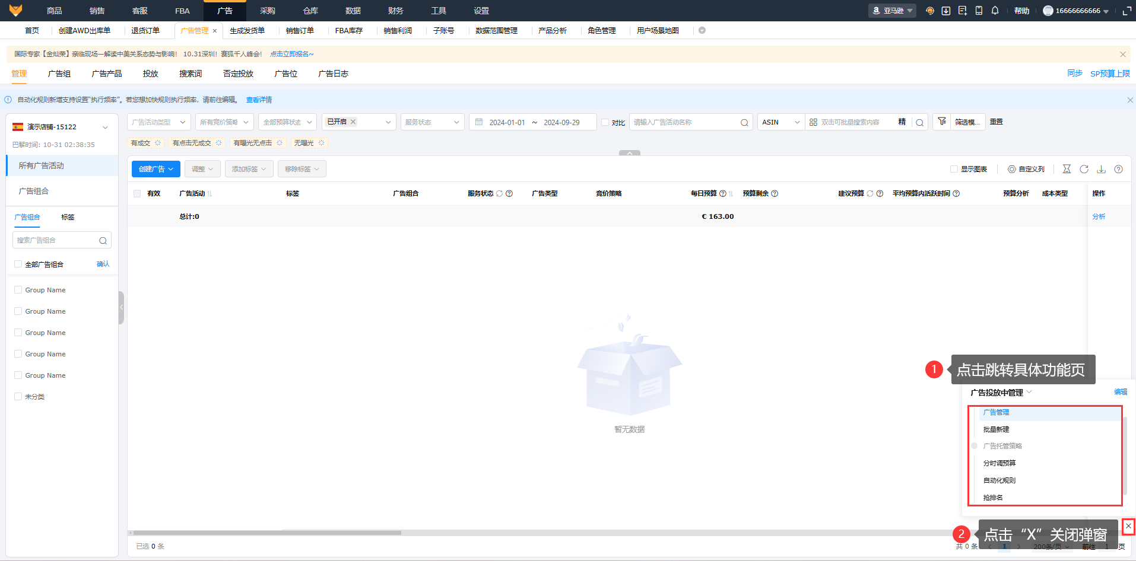Click search icon beside batch search box
This screenshot has width=1136, height=561.
pyautogui.click(x=919, y=123)
